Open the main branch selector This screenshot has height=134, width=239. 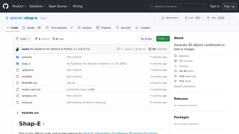23,39
